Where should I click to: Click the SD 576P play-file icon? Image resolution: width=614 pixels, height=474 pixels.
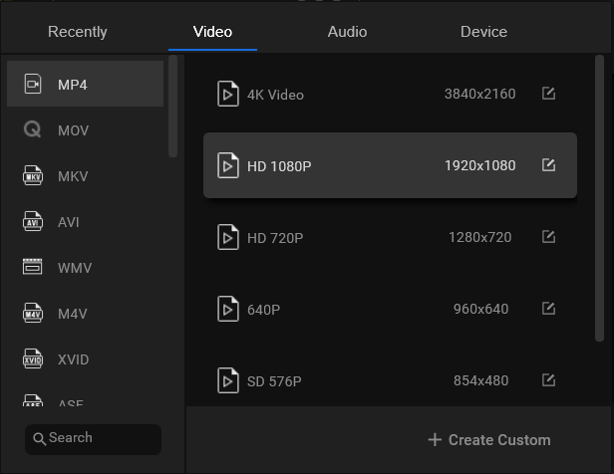coord(228,380)
